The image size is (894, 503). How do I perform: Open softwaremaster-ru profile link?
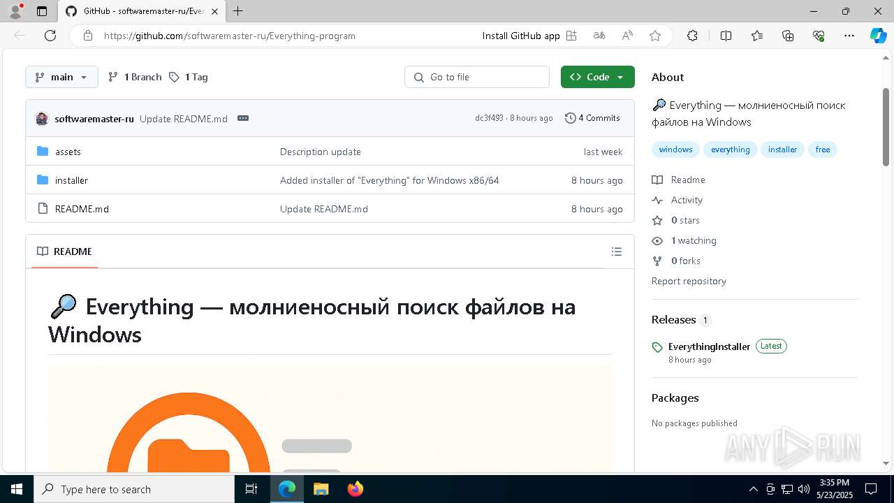tap(94, 119)
